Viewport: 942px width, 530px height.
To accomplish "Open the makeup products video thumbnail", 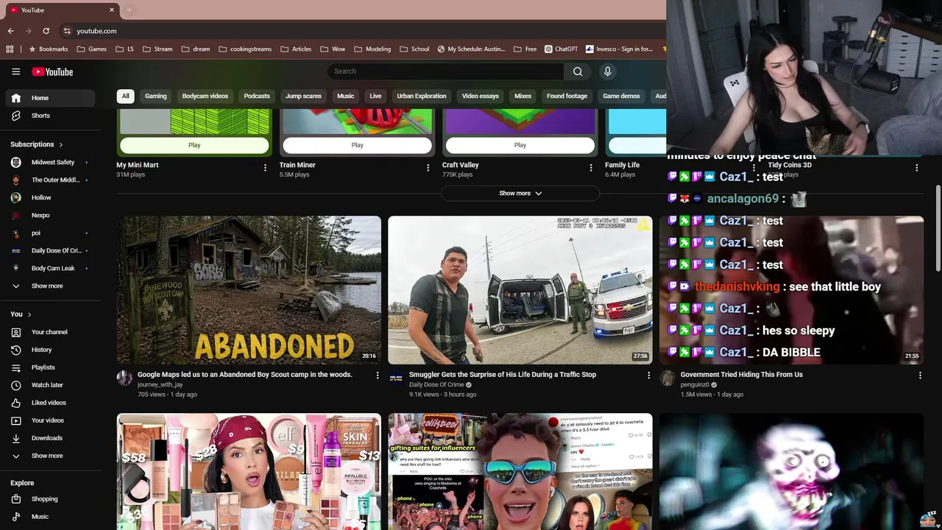I will (249, 472).
